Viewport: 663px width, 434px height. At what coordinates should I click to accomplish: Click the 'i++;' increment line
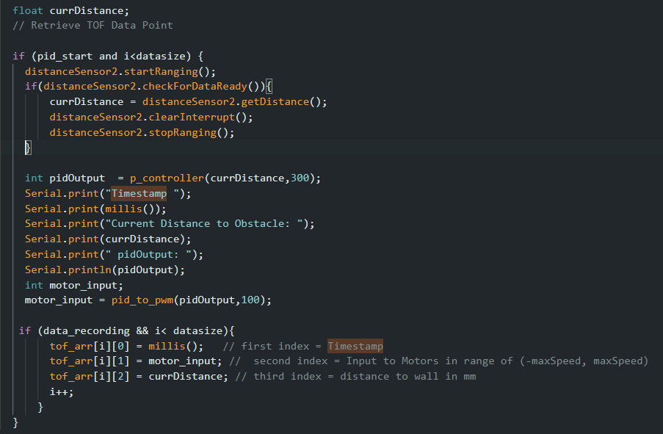click(62, 392)
